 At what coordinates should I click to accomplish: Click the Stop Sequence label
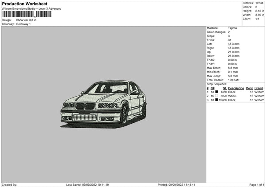pos(217,84)
